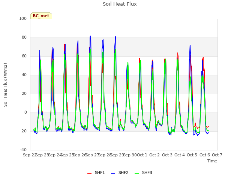Click the -40 y-axis label
Image resolution: width=240 pixels, height=180 pixels.
click(23, 150)
